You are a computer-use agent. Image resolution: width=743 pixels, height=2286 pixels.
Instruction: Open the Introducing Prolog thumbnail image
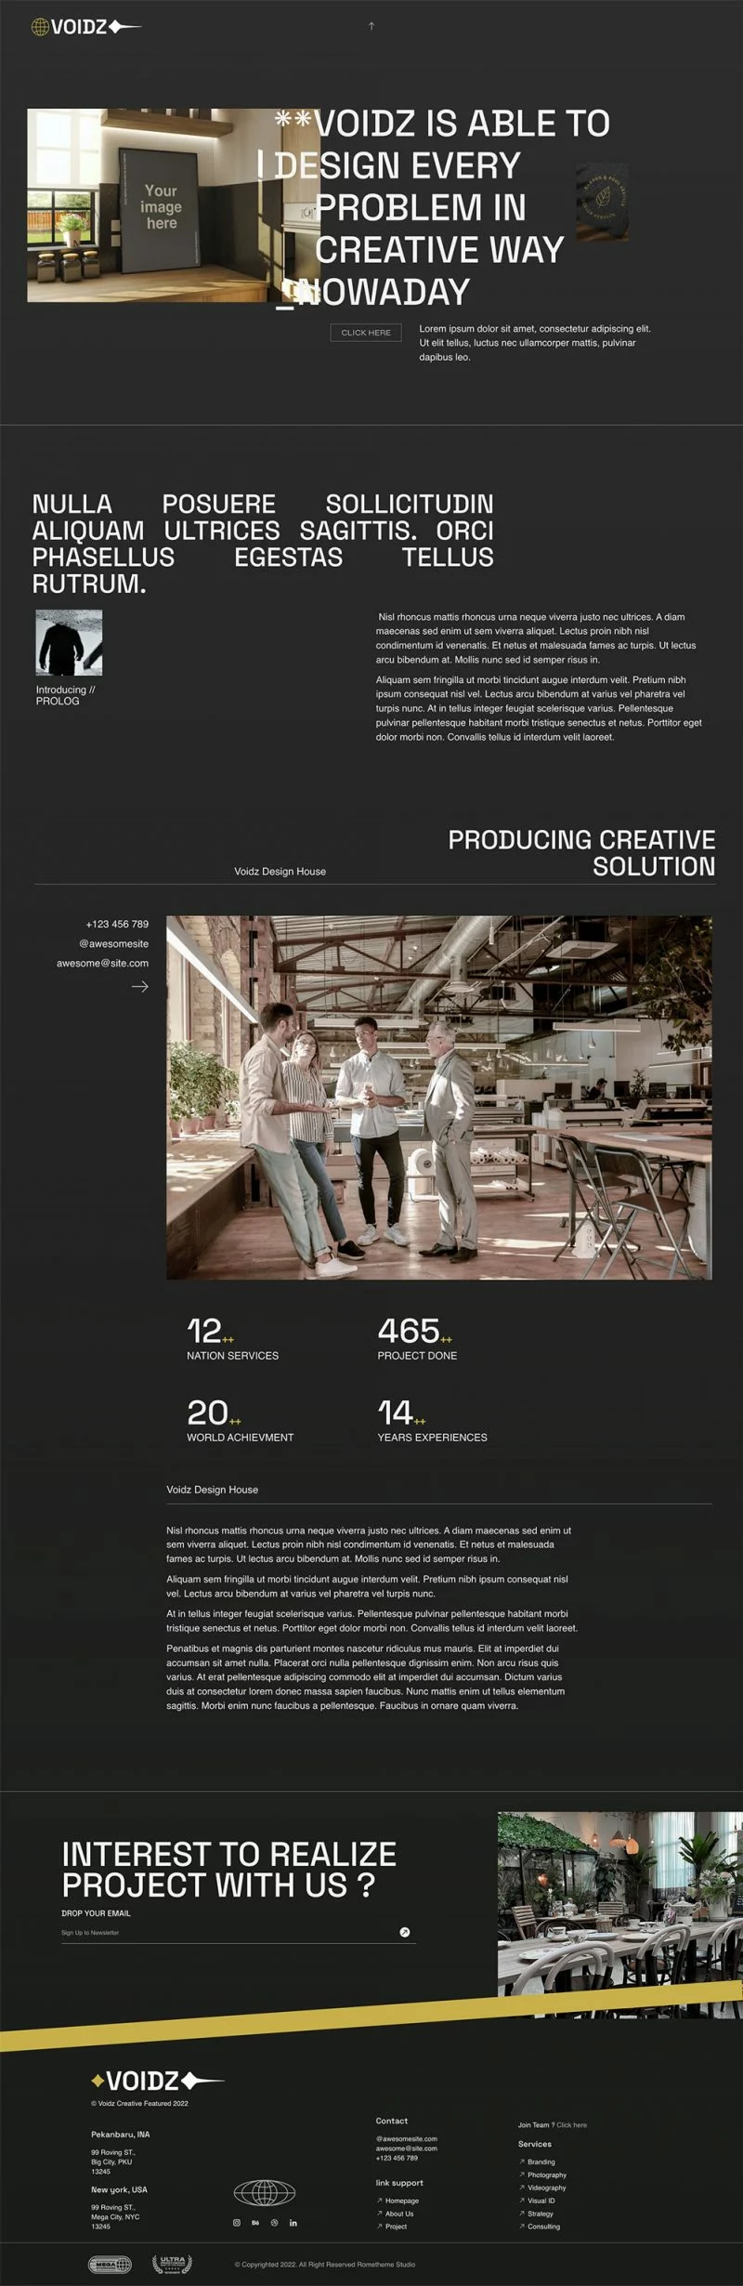click(69, 642)
